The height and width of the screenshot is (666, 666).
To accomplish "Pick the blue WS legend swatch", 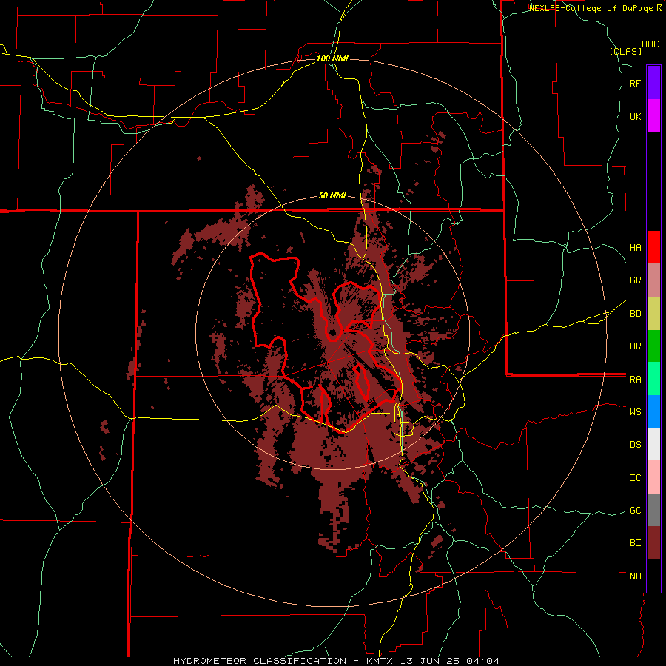I will pyautogui.click(x=653, y=411).
